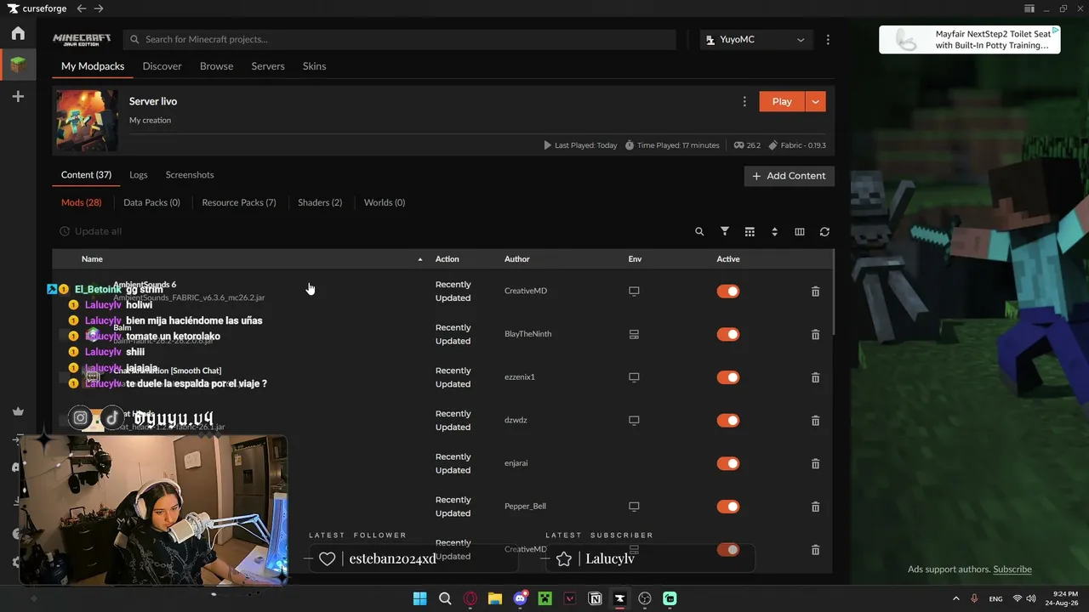Open the crown premium icon in sidebar
Screen dimensions: 1089x612
(x=18, y=411)
